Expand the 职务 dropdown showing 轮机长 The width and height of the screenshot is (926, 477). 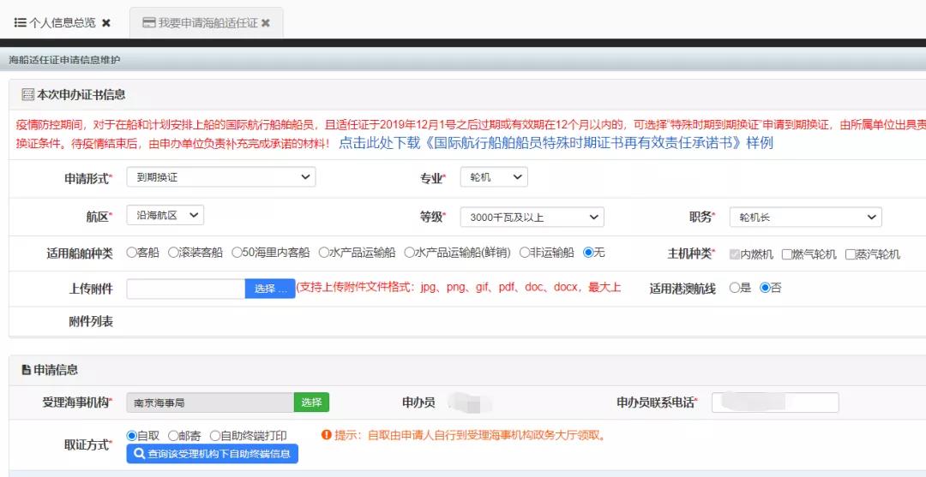pos(805,218)
